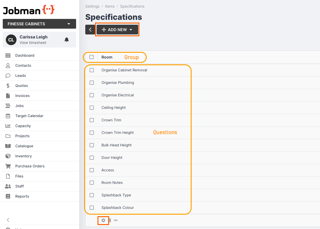Click the Reports icon
The image size is (320, 229).
pos(8,196)
